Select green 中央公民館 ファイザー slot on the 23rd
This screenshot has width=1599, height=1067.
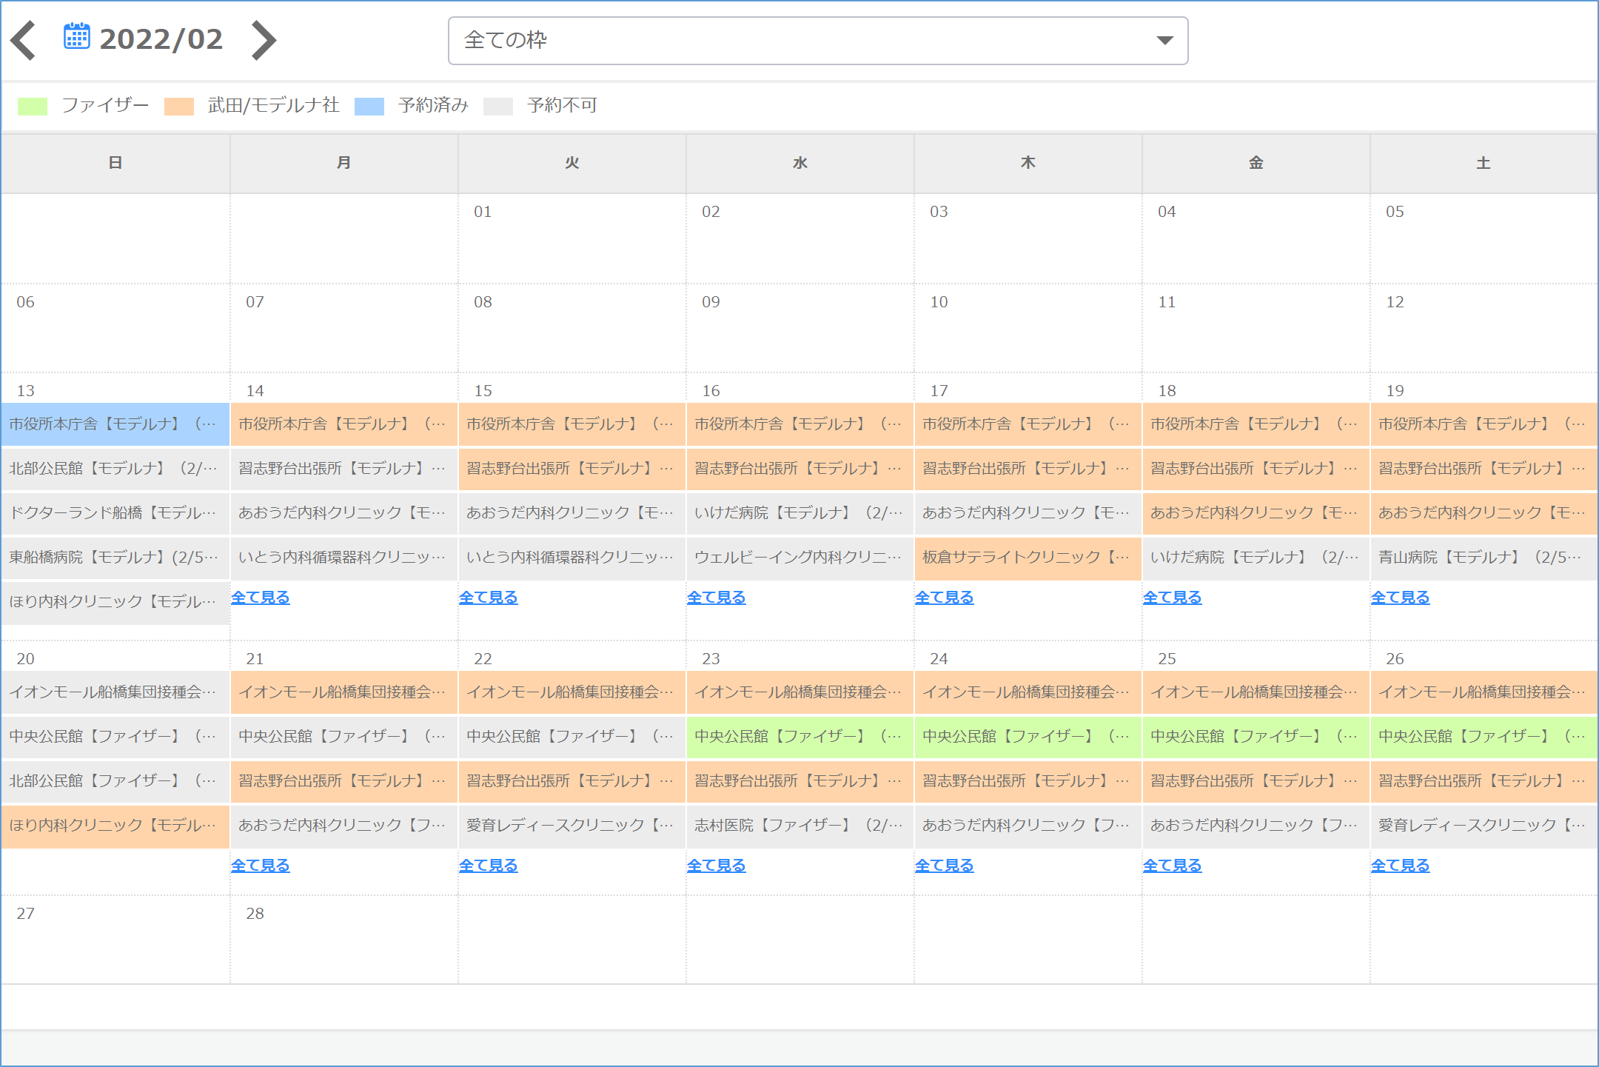(x=799, y=737)
